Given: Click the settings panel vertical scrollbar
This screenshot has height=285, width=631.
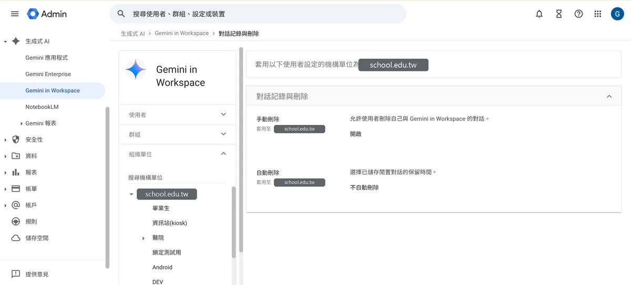Looking at the screenshot, I should tap(241, 150).
